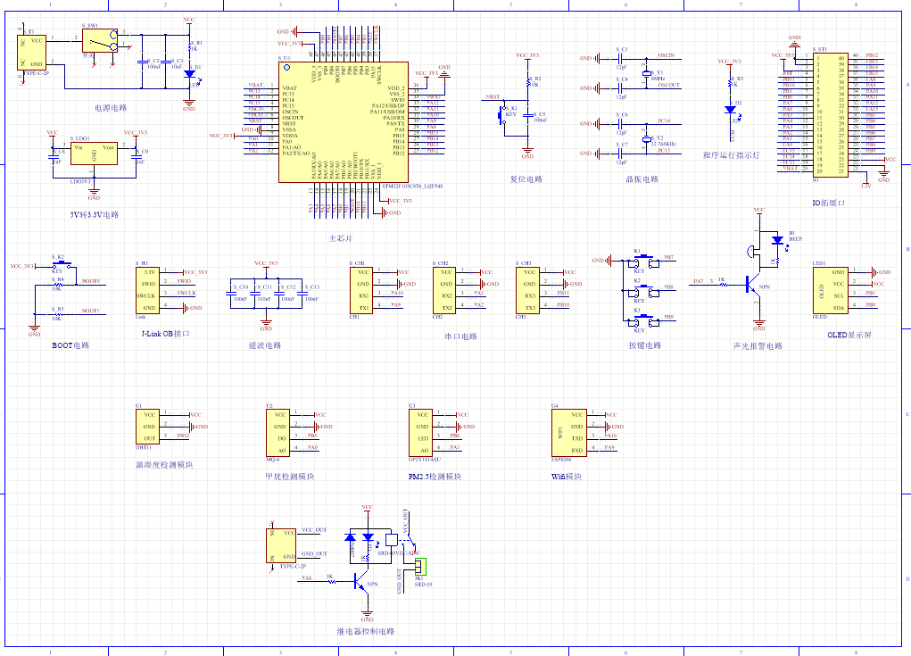The width and height of the screenshot is (911, 656).
Task: Click the 复位电路 section label
Action: coord(526,179)
